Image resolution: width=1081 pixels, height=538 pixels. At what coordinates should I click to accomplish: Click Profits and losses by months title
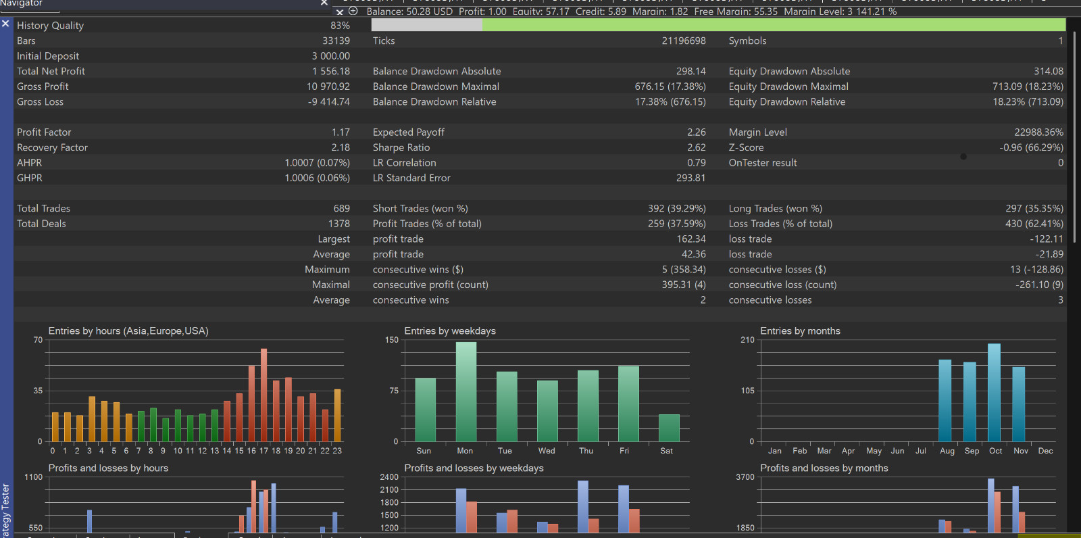click(824, 468)
